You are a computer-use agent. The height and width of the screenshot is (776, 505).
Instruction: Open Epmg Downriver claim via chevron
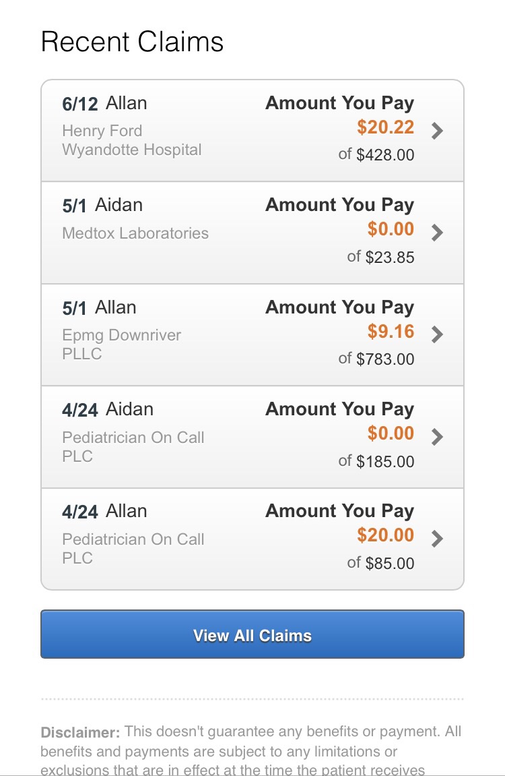tap(437, 334)
